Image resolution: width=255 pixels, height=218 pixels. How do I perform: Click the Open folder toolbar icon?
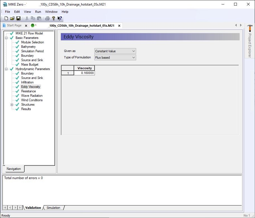pyautogui.click(x=12, y=18)
